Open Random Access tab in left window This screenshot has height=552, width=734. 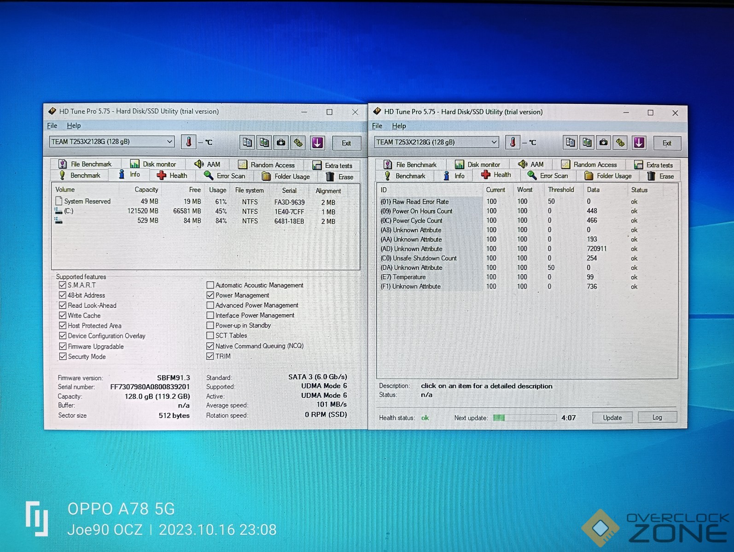[x=267, y=165]
